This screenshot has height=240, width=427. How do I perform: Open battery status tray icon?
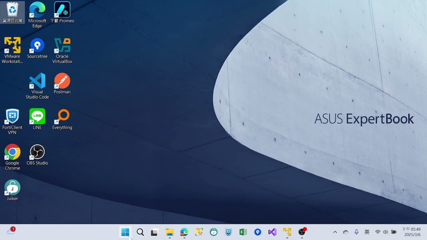point(394,232)
